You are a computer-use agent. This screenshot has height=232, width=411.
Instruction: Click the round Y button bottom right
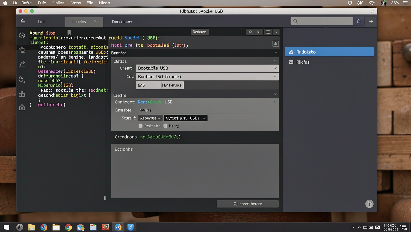(x=369, y=204)
